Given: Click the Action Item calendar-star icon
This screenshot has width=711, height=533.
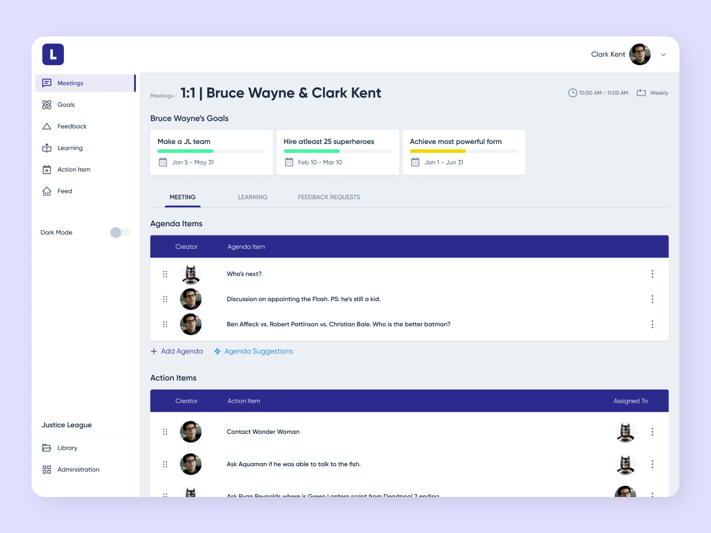Looking at the screenshot, I should point(47,170).
